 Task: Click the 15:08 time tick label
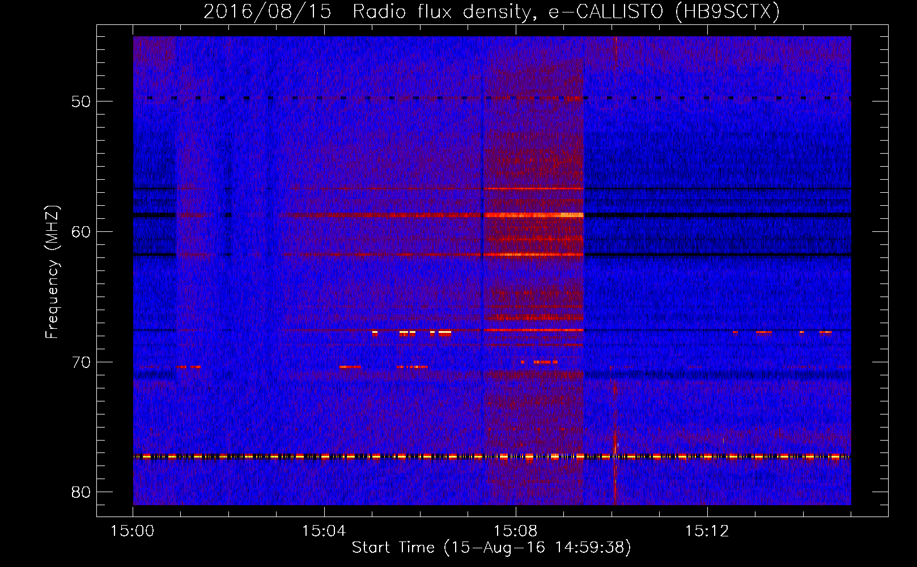(x=515, y=531)
